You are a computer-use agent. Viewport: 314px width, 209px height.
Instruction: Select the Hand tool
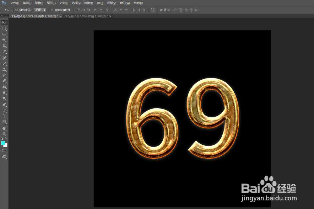(4, 128)
